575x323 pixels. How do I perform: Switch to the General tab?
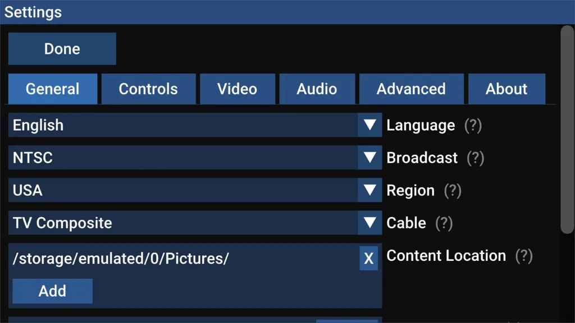pos(53,89)
